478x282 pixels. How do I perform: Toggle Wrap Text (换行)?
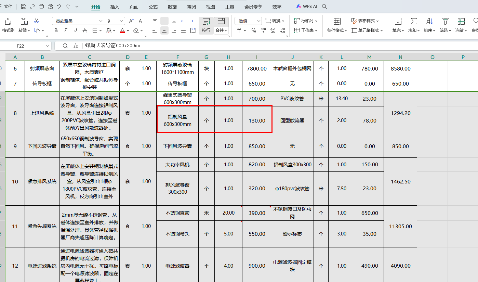[x=206, y=25]
